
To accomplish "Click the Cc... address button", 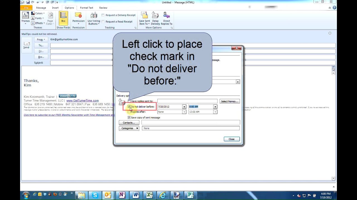I will (41, 51).
